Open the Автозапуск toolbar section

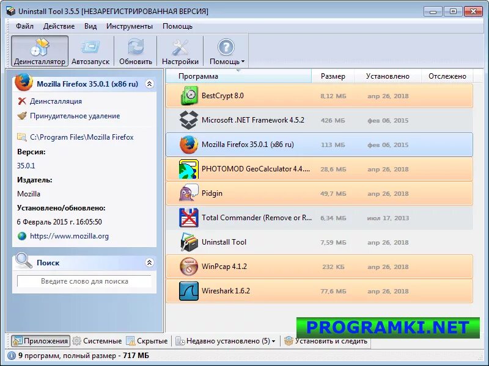[x=90, y=51]
